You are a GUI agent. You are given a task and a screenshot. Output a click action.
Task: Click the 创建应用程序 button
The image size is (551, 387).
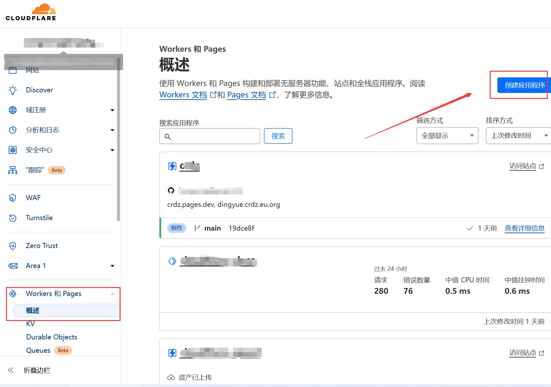click(x=524, y=85)
